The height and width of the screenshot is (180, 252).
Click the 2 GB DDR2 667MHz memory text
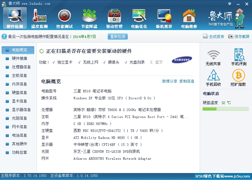tap(92, 124)
